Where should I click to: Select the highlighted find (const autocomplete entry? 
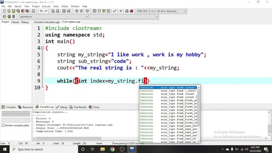pos(168,87)
